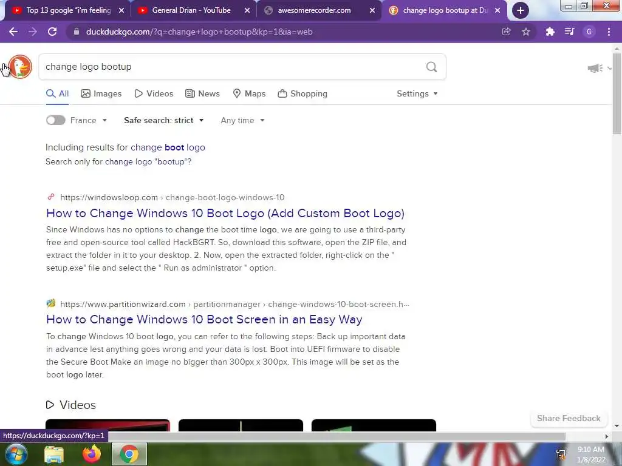Open How to Change Windows 10 Boot Logo result

tap(225, 213)
